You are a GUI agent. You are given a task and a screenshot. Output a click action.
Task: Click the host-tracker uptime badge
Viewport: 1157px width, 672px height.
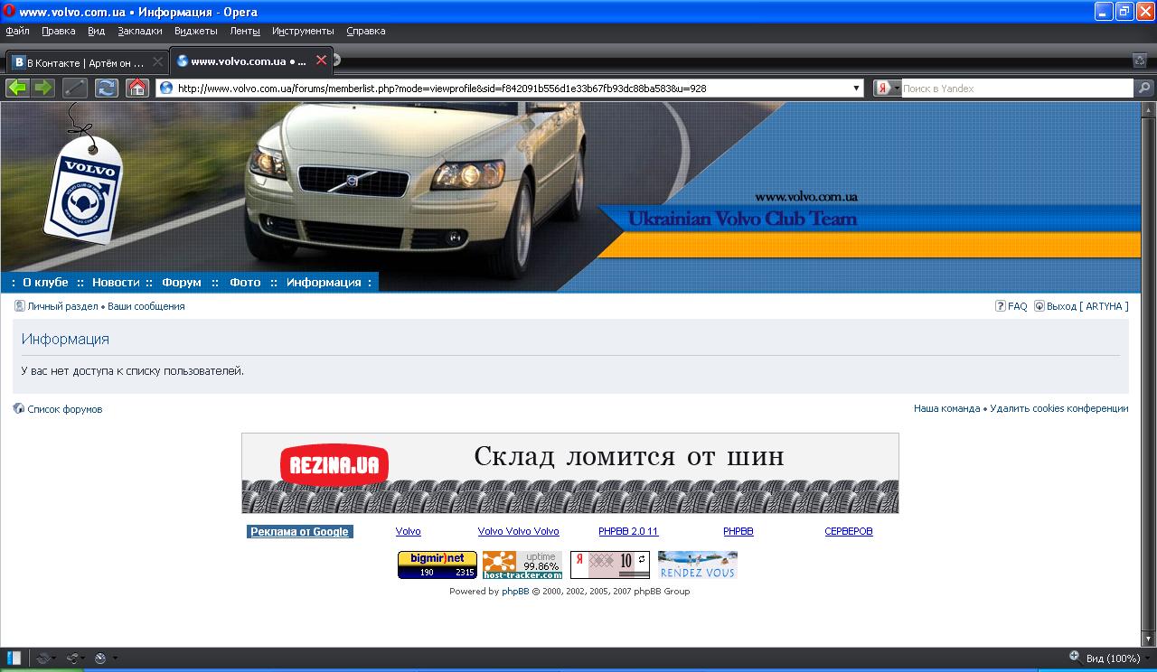(x=522, y=565)
